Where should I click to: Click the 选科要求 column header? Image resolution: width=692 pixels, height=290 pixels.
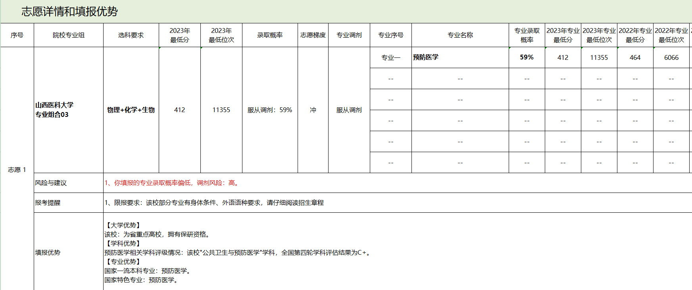click(x=131, y=35)
